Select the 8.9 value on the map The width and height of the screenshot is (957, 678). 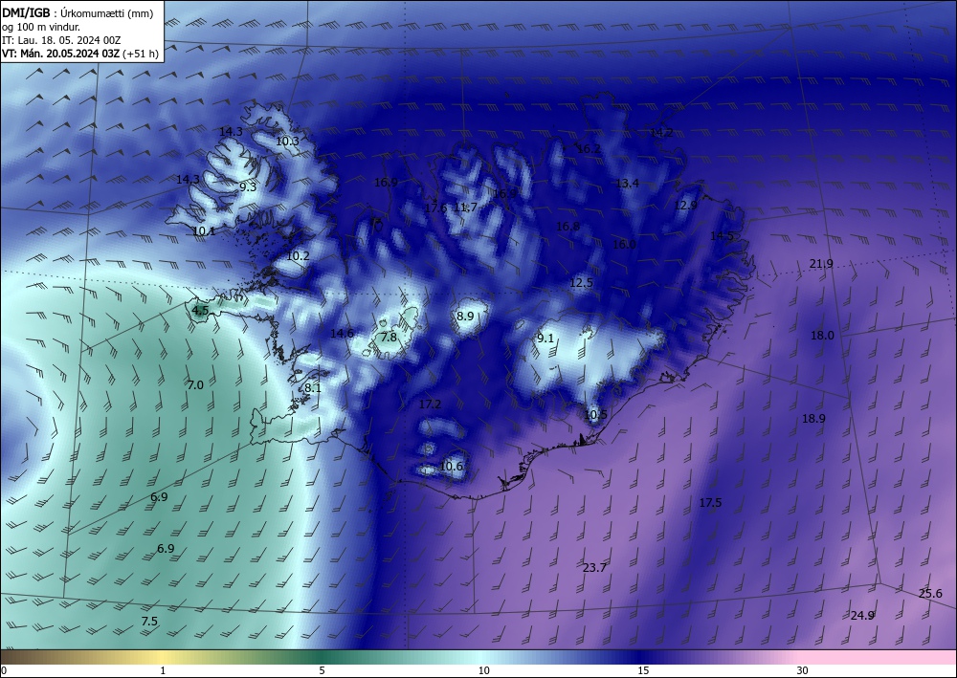[465, 316]
